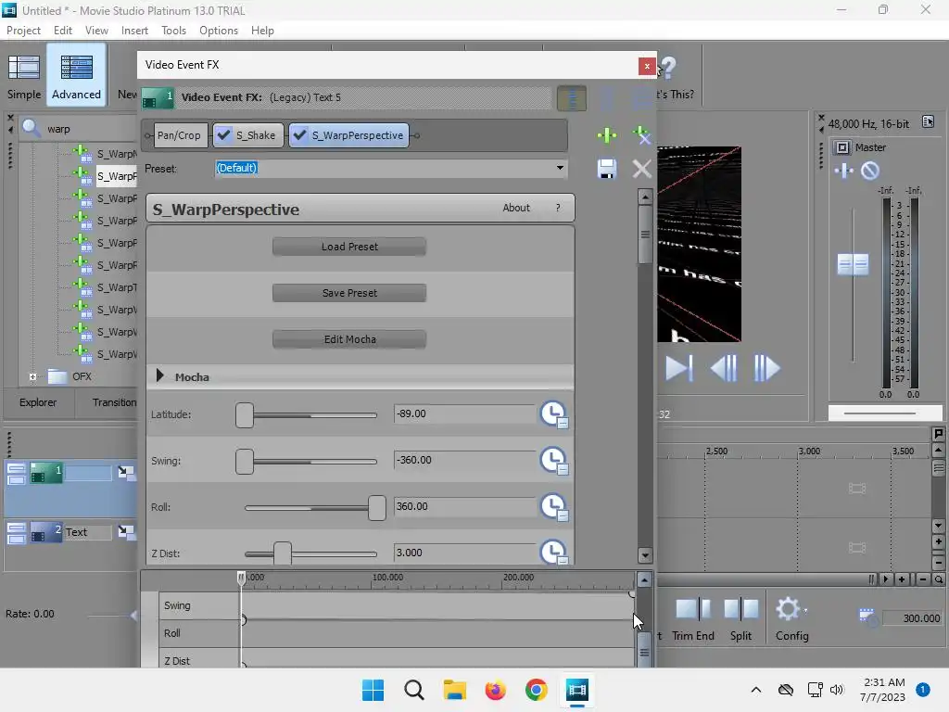Step to next frame in preview

coord(766,368)
